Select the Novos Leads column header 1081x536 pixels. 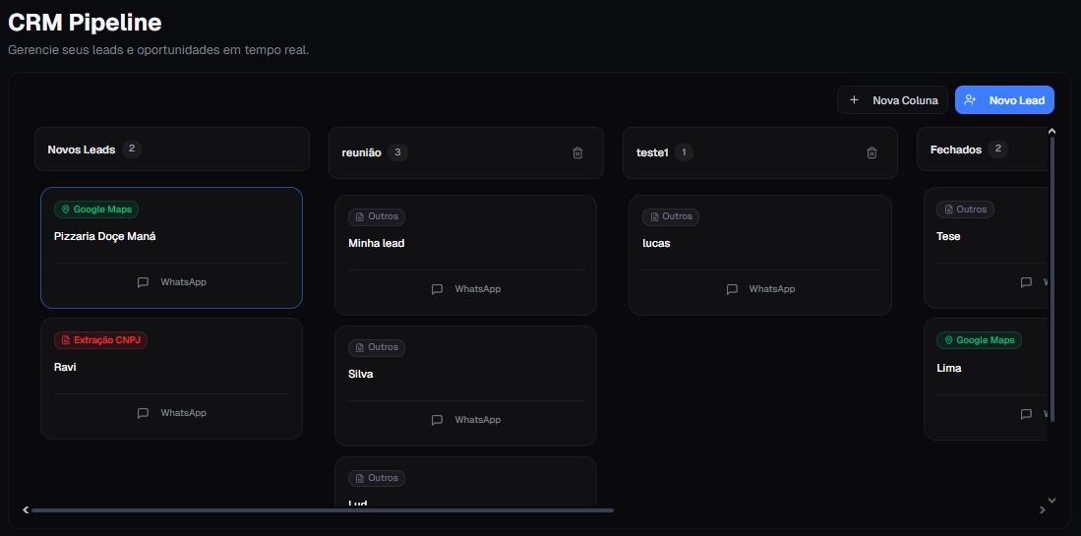tap(82, 149)
